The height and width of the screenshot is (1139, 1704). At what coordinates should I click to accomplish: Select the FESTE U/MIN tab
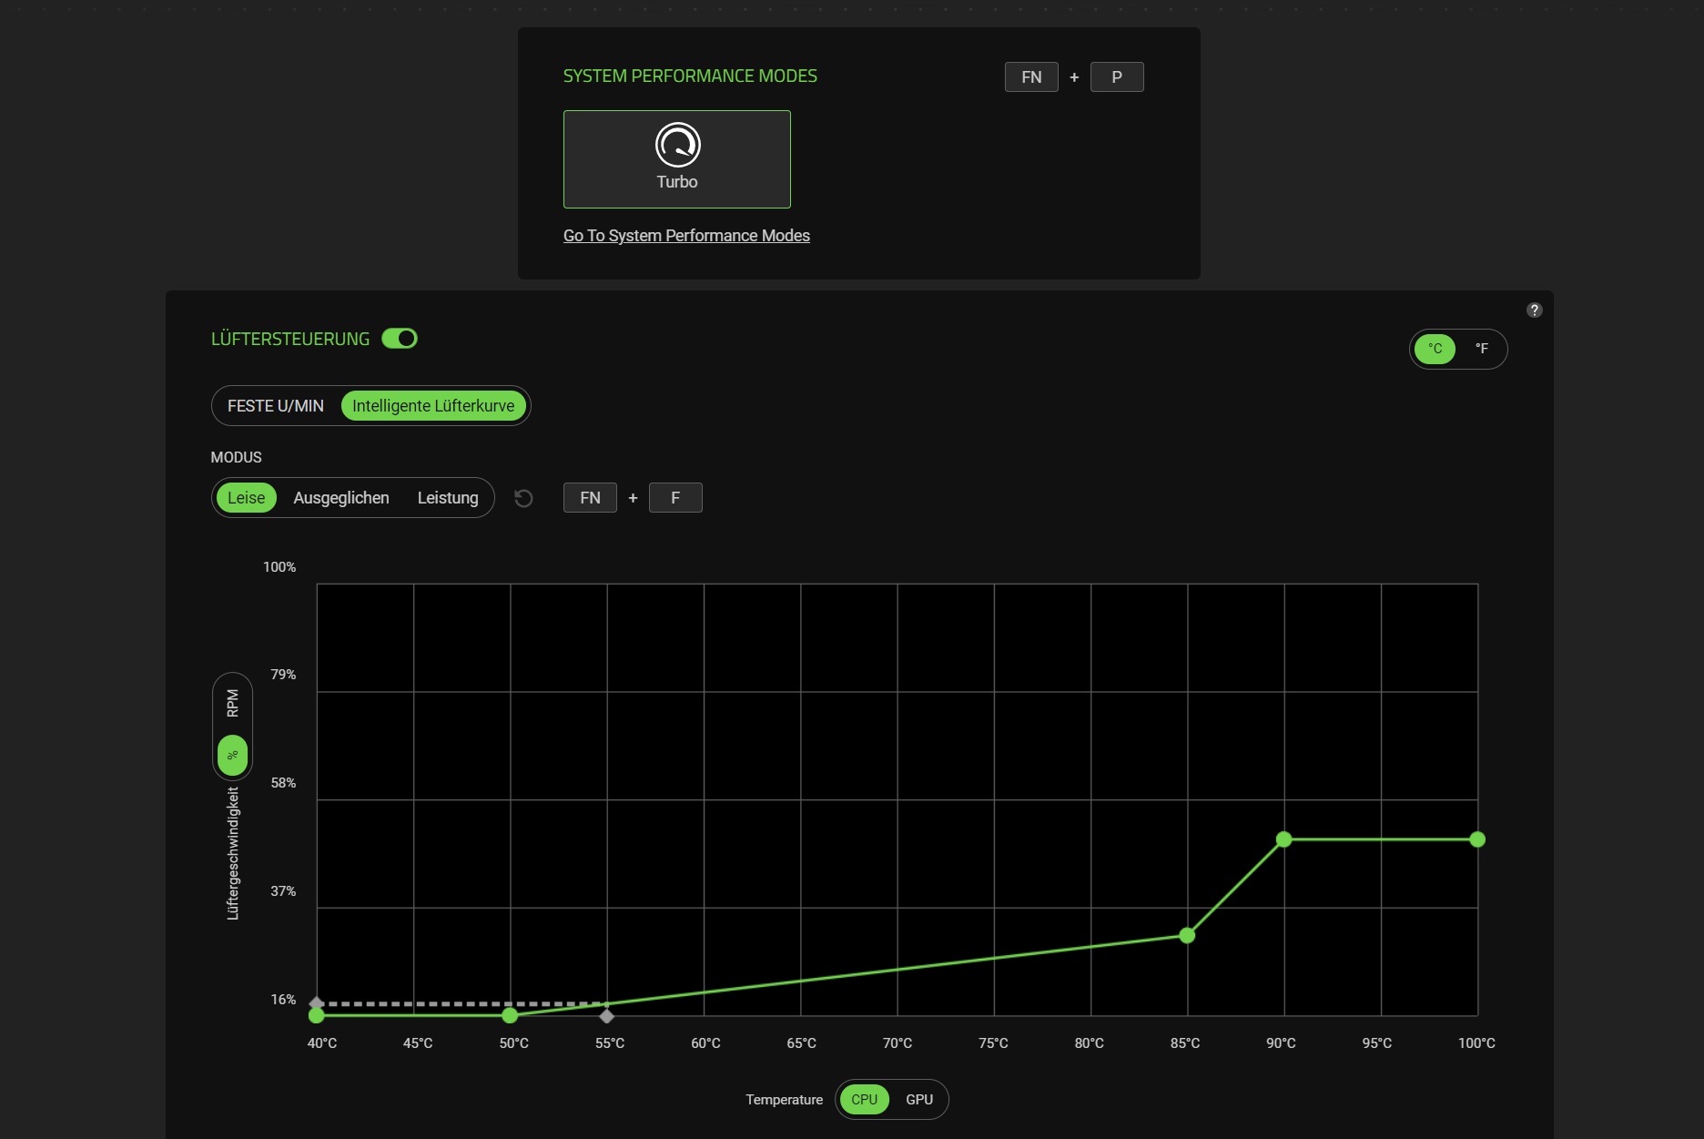276,406
